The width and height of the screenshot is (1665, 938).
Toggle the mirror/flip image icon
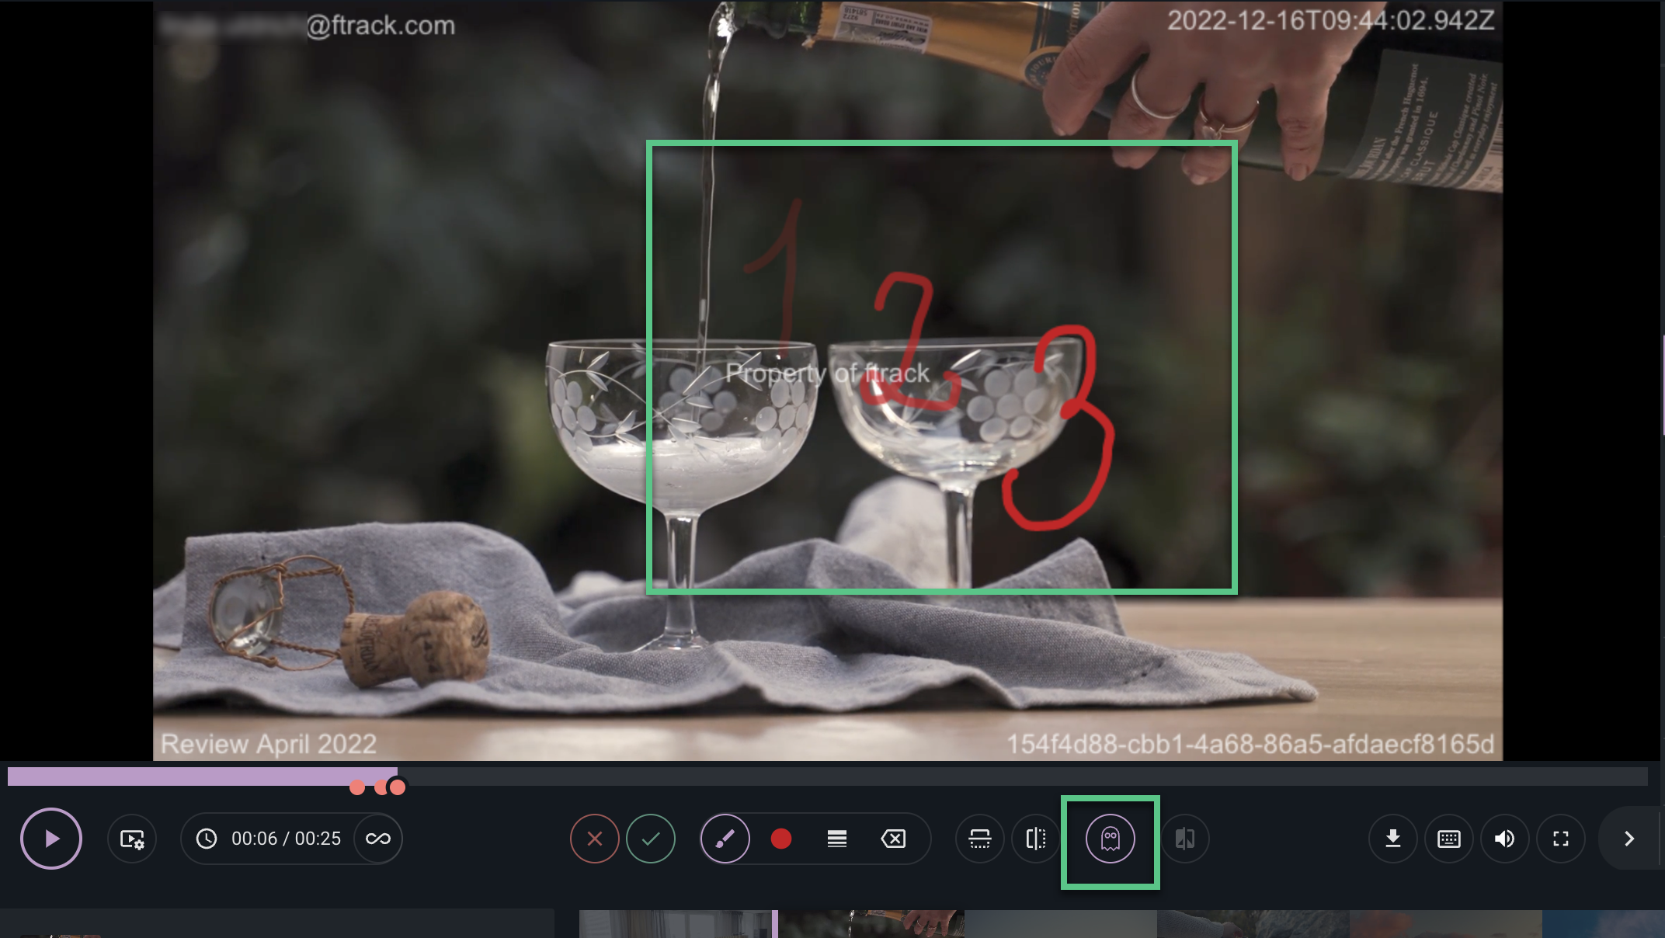(x=1036, y=839)
